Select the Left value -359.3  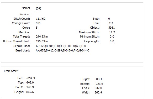coord(31,78)
